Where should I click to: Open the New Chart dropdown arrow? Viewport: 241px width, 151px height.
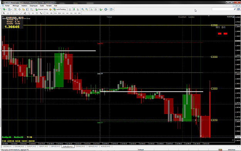(6, 9)
